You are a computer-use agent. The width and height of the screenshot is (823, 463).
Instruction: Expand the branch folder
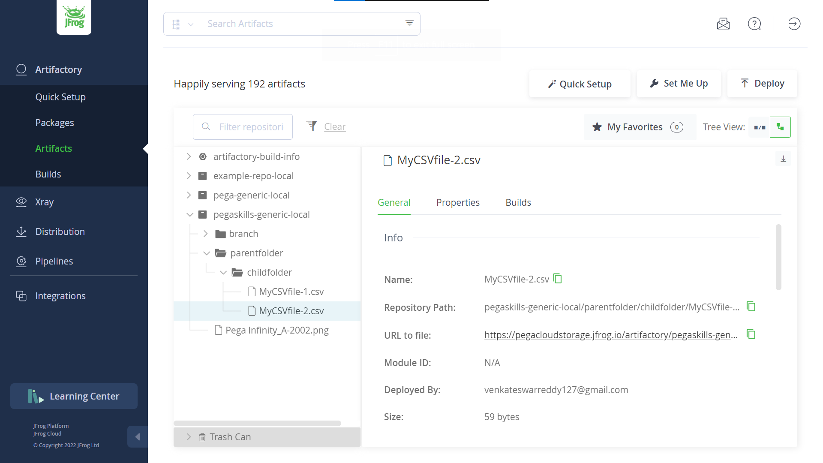[205, 234]
